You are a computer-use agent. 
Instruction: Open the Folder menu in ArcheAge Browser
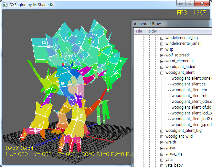[x=152, y=31]
